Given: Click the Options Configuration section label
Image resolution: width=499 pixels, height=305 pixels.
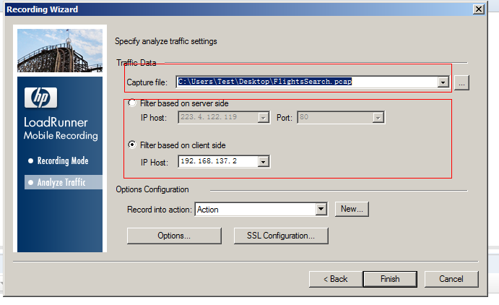Looking at the screenshot, I should (x=152, y=189).
